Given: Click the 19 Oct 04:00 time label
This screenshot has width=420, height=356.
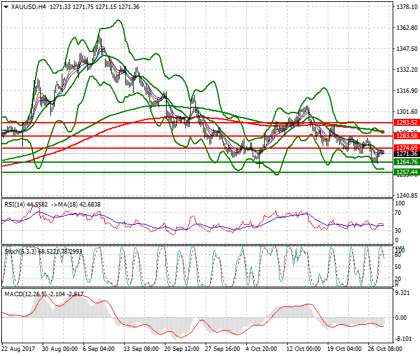Looking at the screenshot, I should click(x=344, y=349).
